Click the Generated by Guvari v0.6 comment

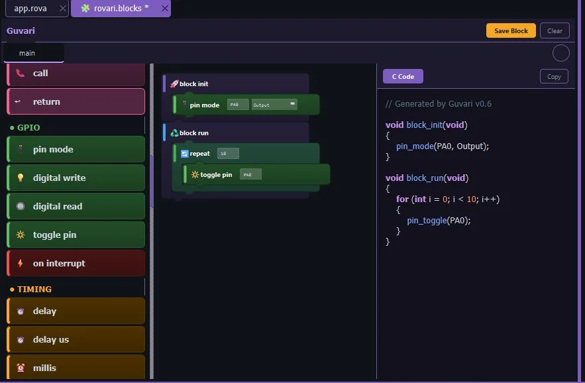439,104
